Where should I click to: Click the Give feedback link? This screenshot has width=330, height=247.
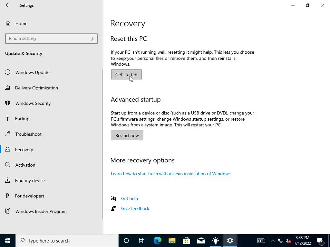[135, 208]
